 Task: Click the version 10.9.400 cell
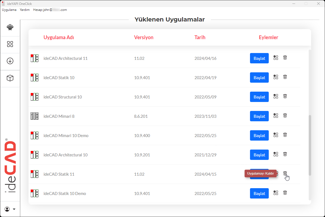[x=142, y=135]
